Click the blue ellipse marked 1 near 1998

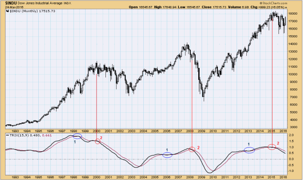[77, 136]
